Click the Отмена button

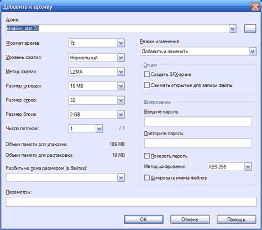(190, 219)
